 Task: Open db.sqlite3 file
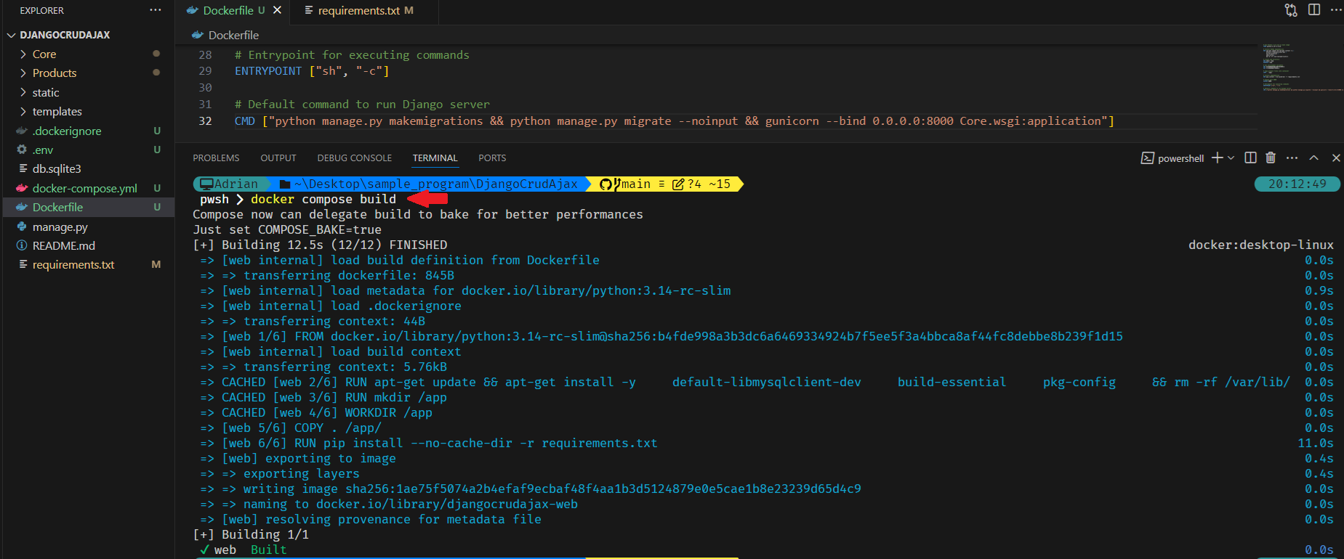coord(57,168)
